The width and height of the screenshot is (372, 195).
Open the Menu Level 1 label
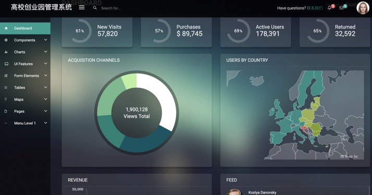click(x=25, y=123)
